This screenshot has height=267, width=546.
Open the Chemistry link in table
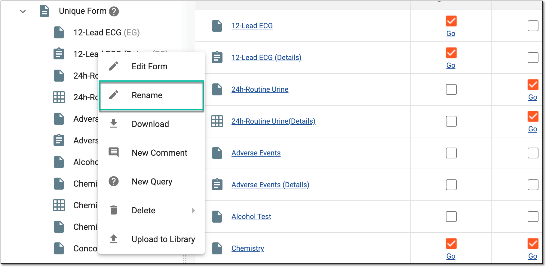click(248, 248)
